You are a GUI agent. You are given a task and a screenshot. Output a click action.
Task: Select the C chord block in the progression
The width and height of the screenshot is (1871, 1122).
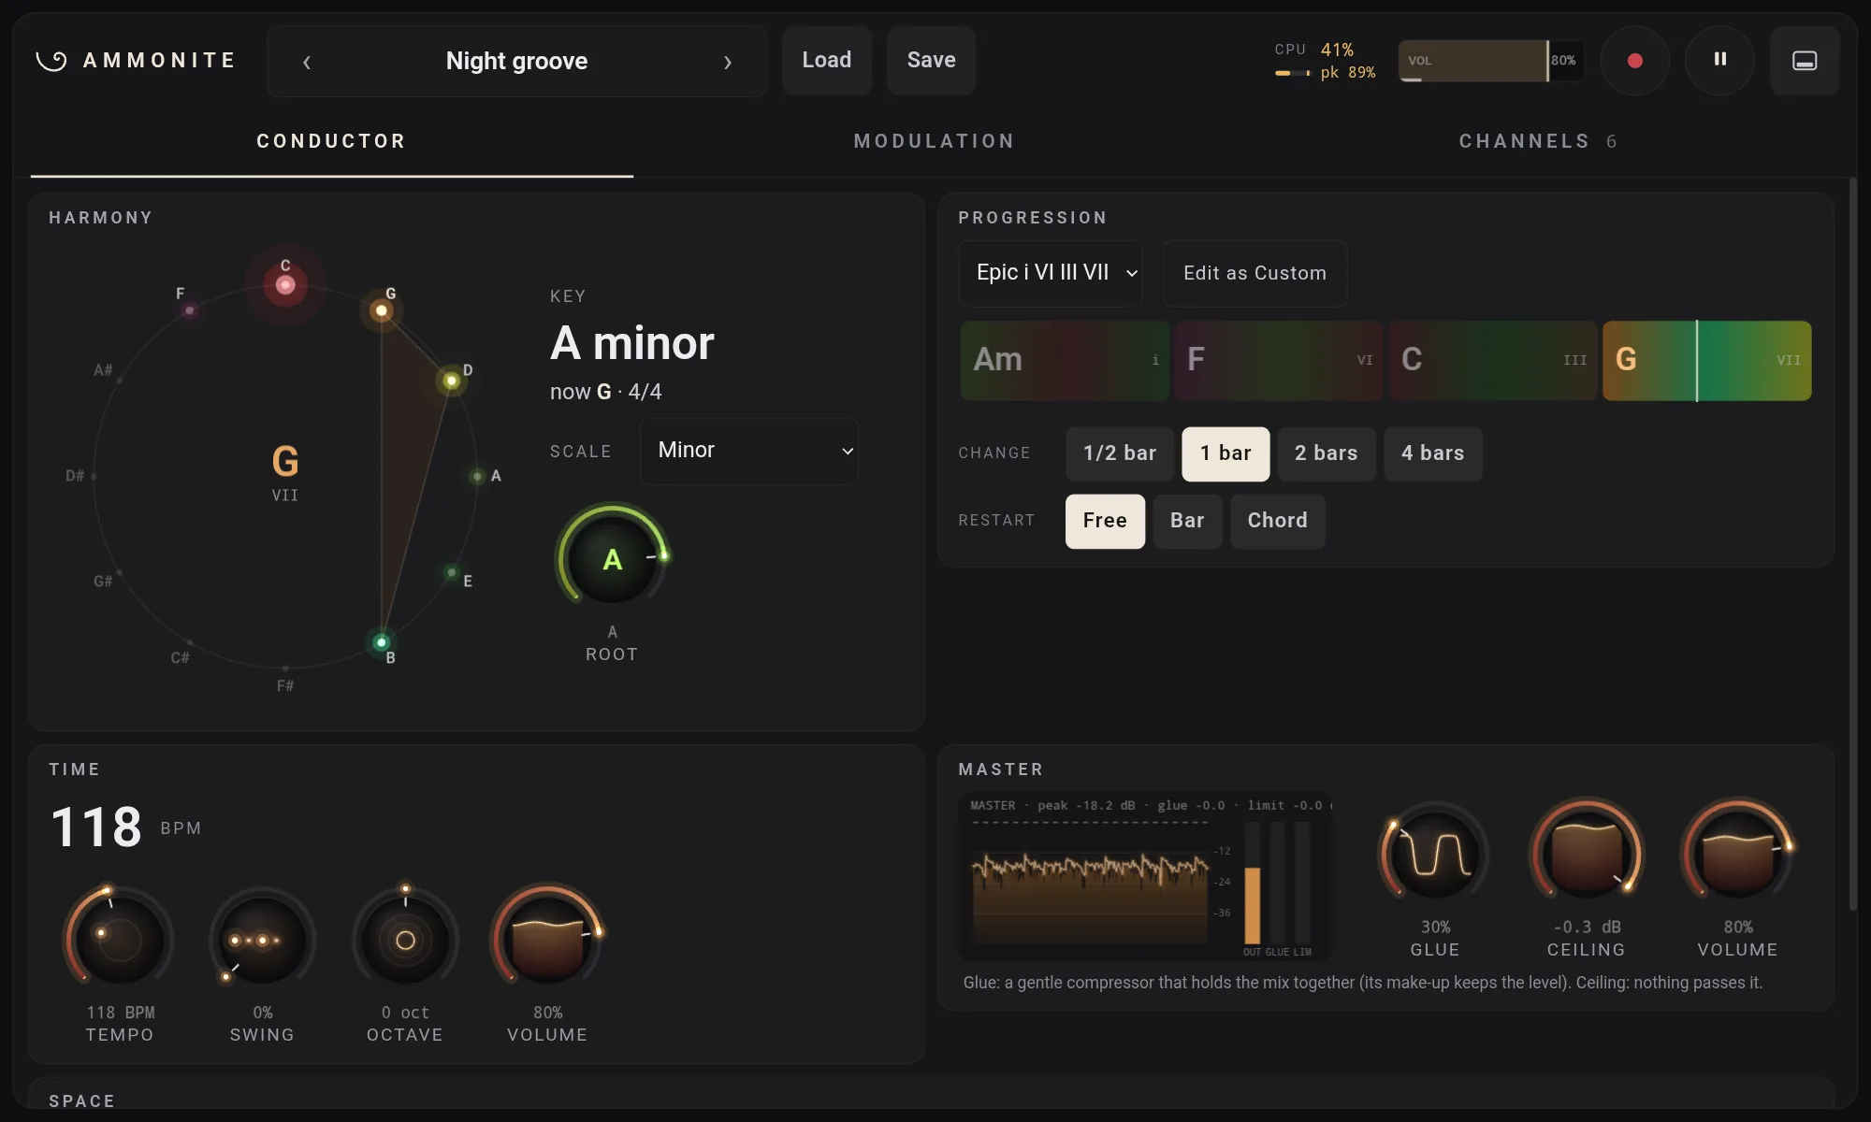(x=1493, y=361)
